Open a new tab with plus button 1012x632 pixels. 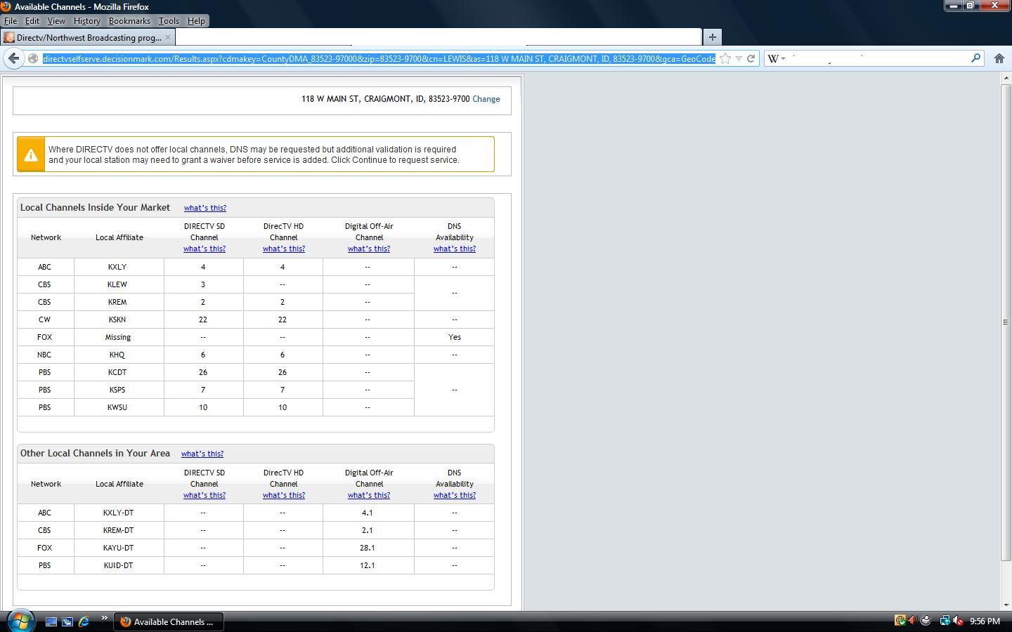[x=712, y=37]
